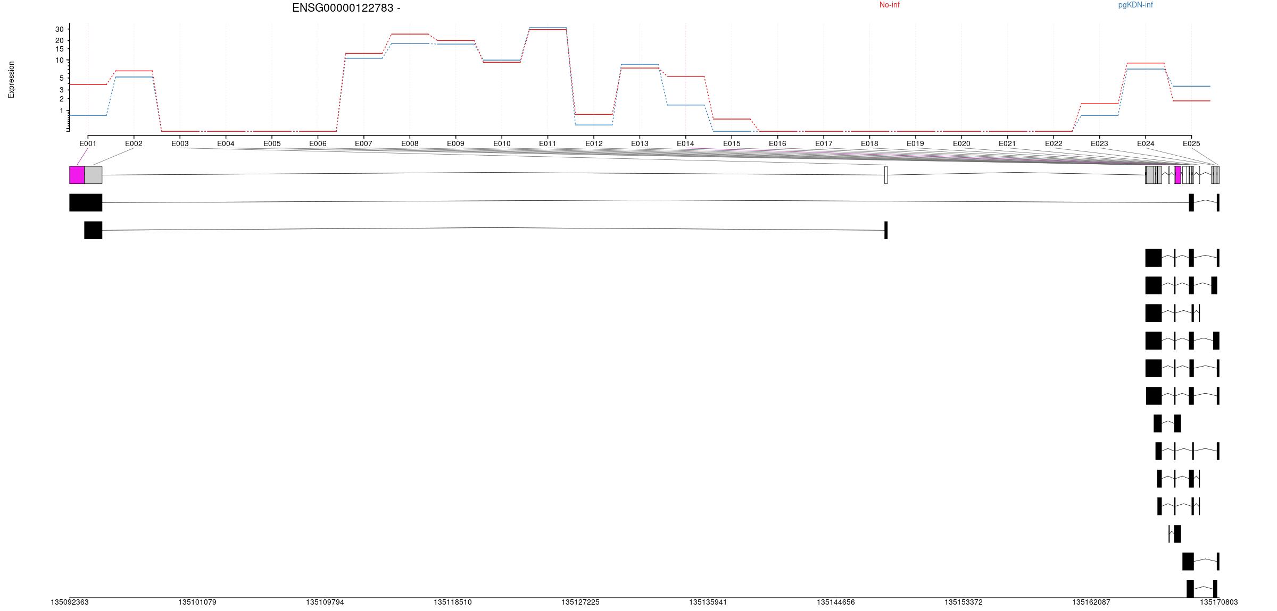
Task: Click exon label E005
Action: click(272, 143)
